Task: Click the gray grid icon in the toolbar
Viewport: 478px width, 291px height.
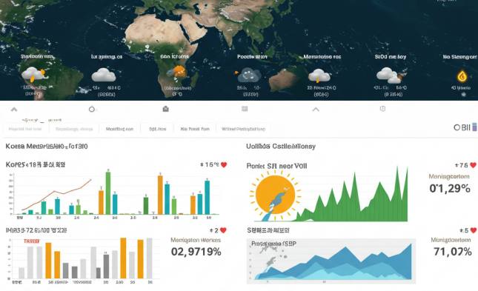Action: point(245,109)
